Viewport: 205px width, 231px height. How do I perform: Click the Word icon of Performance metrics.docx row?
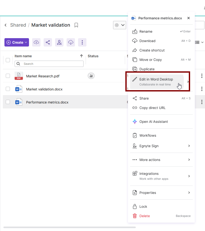click(19, 102)
